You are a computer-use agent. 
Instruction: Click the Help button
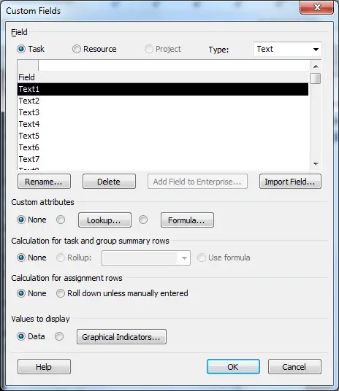45,366
